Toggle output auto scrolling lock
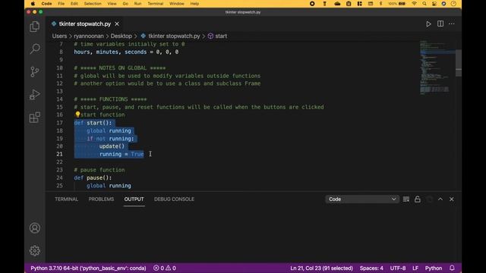 click(418, 199)
